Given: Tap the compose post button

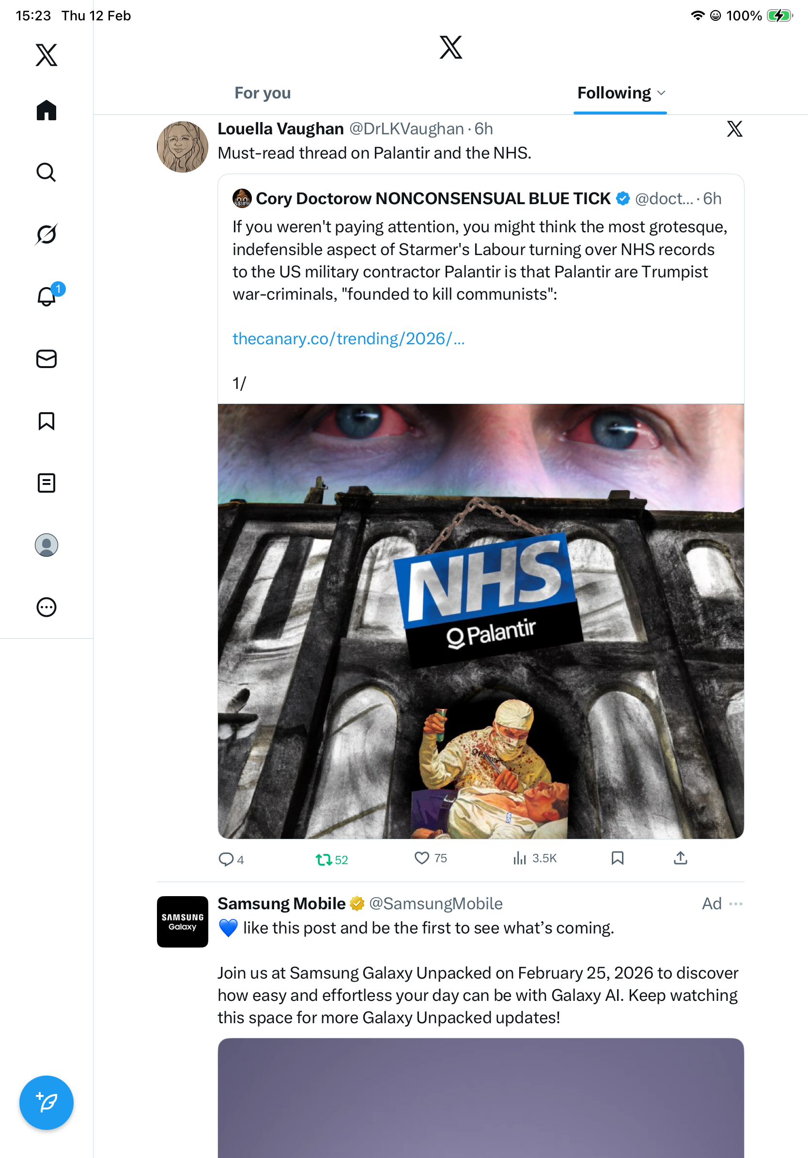Looking at the screenshot, I should [47, 1102].
